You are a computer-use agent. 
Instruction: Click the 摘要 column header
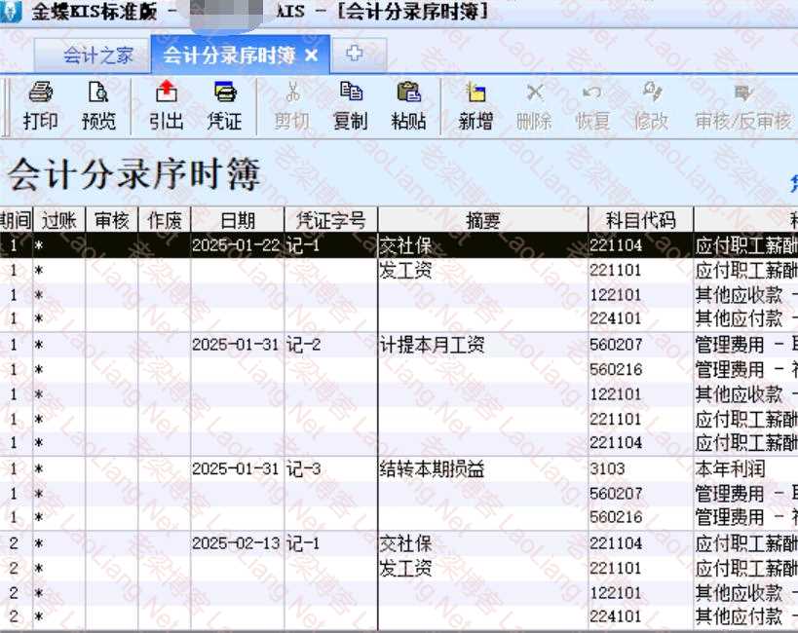point(483,220)
